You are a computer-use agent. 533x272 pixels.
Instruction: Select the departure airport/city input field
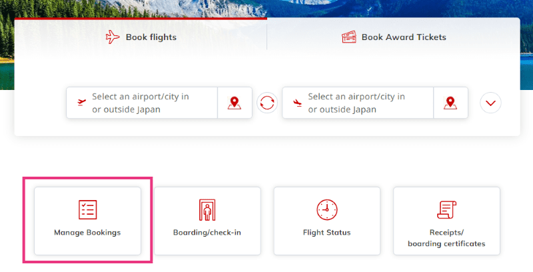(x=142, y=103)
